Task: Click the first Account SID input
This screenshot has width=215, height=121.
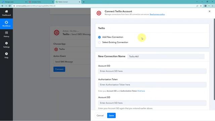Action: (x=152, y=71)
